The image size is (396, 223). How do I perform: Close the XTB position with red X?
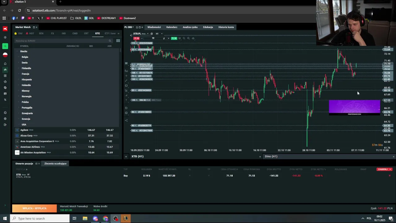point(390,176)
